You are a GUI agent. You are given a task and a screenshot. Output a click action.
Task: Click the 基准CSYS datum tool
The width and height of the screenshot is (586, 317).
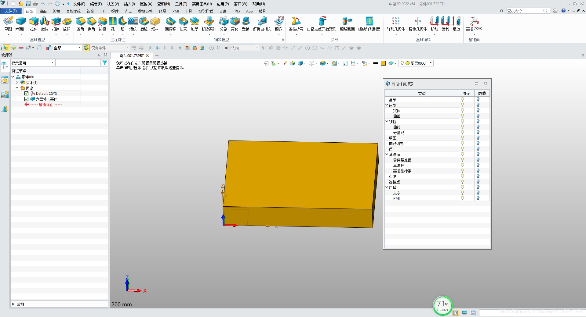point(474,24)
